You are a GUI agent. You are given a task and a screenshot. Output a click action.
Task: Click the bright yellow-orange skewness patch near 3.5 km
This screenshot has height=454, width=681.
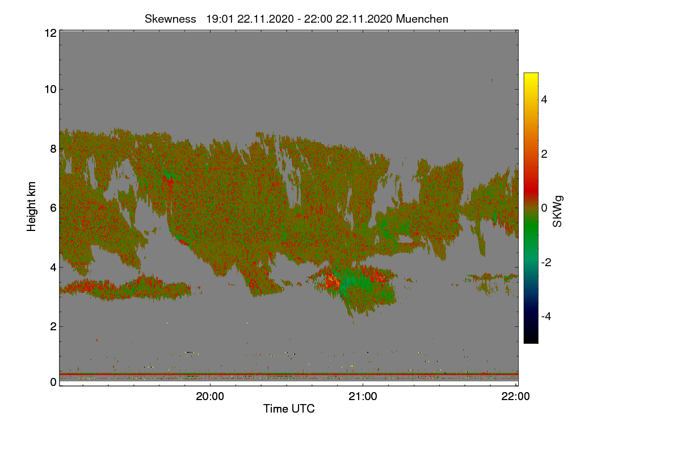331,280
